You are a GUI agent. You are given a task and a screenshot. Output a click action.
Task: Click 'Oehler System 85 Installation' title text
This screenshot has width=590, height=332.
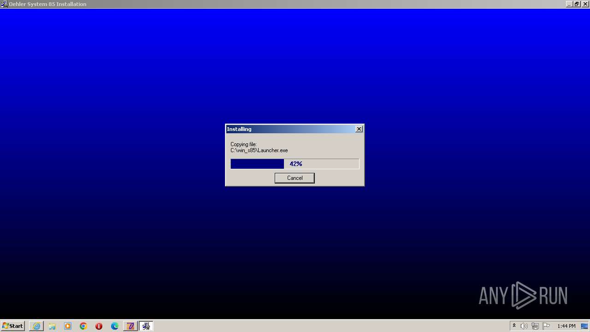point(47,4)
